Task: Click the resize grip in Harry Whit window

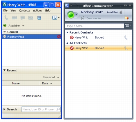Action: point(59,117)
